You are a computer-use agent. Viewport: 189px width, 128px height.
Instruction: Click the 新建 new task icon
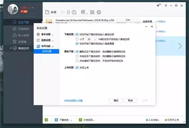tap(47, 12)
